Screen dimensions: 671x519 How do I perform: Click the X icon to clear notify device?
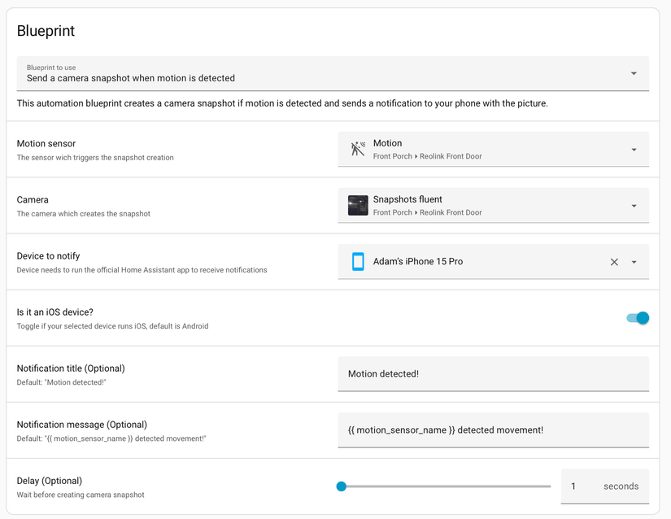pos(614,262)
